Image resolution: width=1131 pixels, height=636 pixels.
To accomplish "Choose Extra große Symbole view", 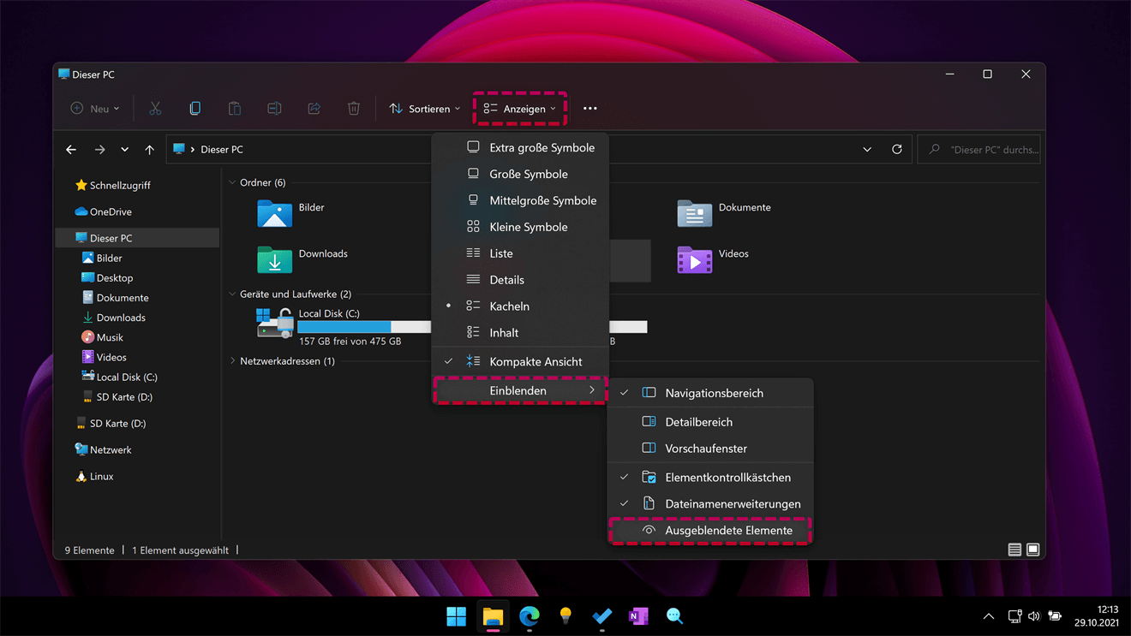I will (541, 148).
